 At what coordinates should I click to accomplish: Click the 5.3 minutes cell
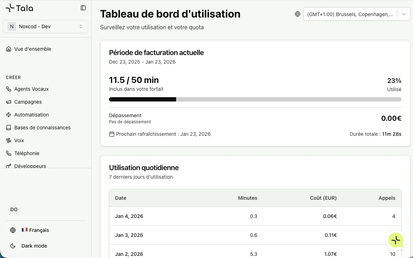tap(254, 254)
